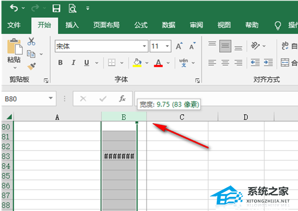Toggle Underline formatting
The height and width of the screenshot is (211, 298).
pos(87,63)
